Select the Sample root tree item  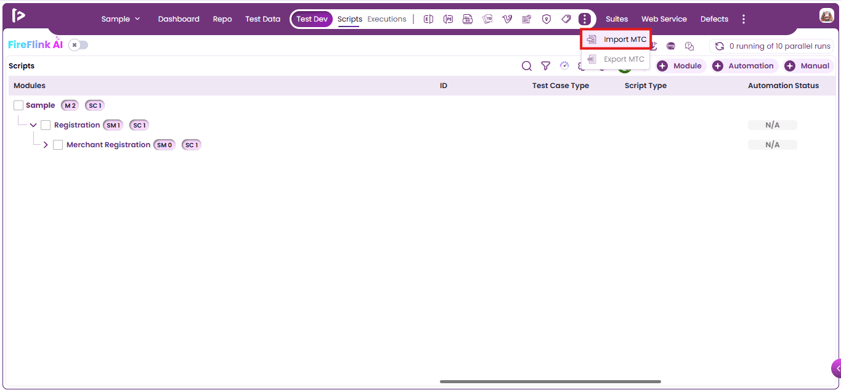[40, 105]
